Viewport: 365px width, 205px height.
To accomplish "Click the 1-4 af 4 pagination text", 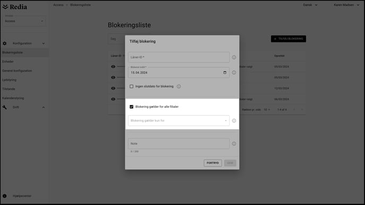I will coord(282,110).
